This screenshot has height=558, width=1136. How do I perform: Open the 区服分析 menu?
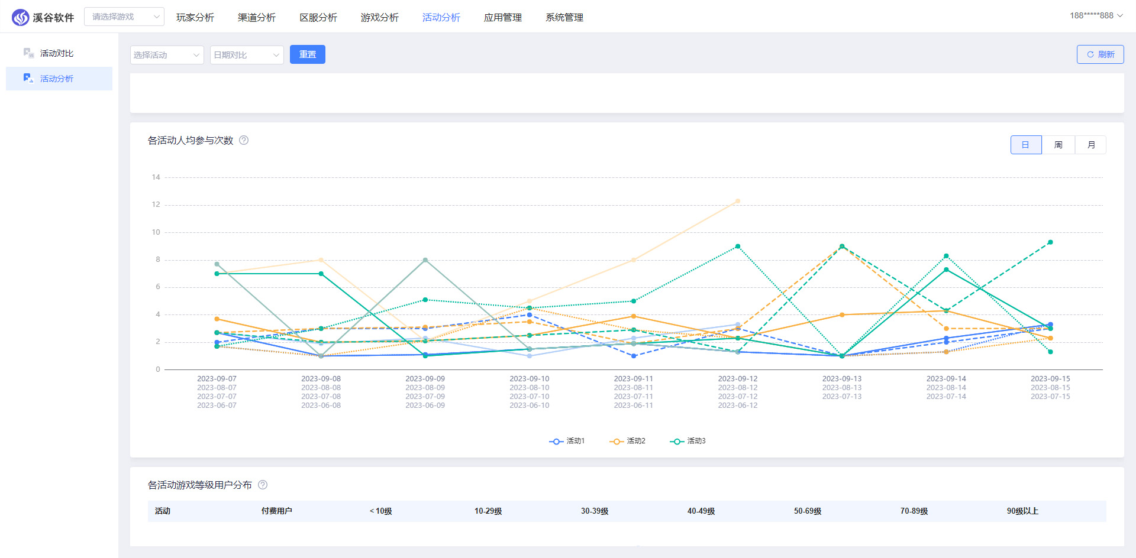pyautogui.click(x=318, y=18)
